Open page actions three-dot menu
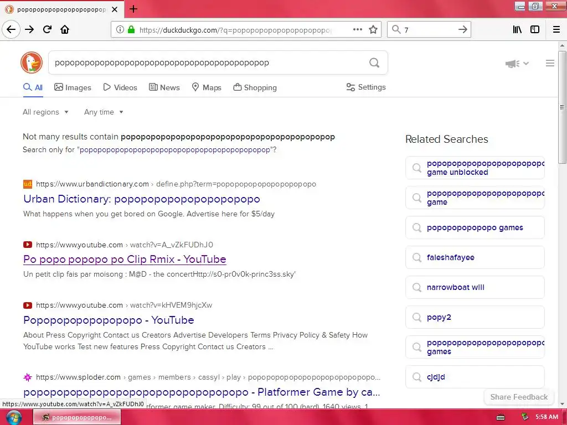Image resolution: width=567 pixels, height=425 pixels. pyautogui.click(x=358, y=29)
